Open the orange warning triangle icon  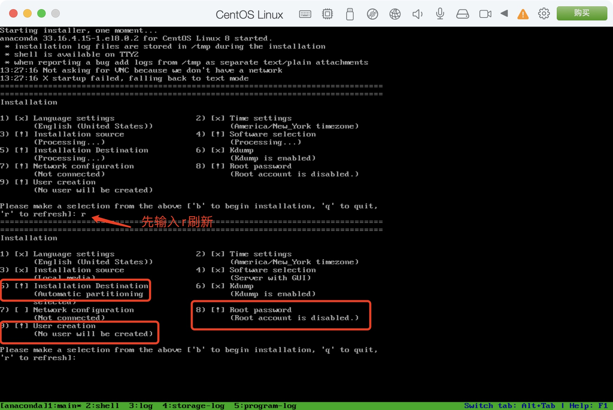[523, 14]
